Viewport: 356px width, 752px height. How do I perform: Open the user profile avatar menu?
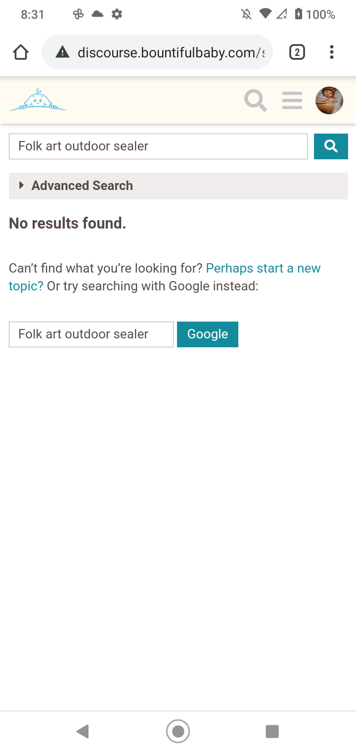[329, 100]
